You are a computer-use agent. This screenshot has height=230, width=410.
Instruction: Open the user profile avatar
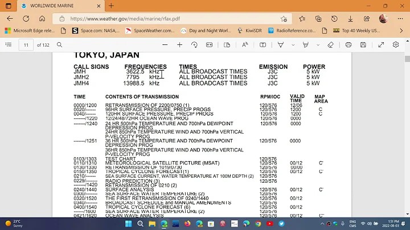[x=383, y=19]
